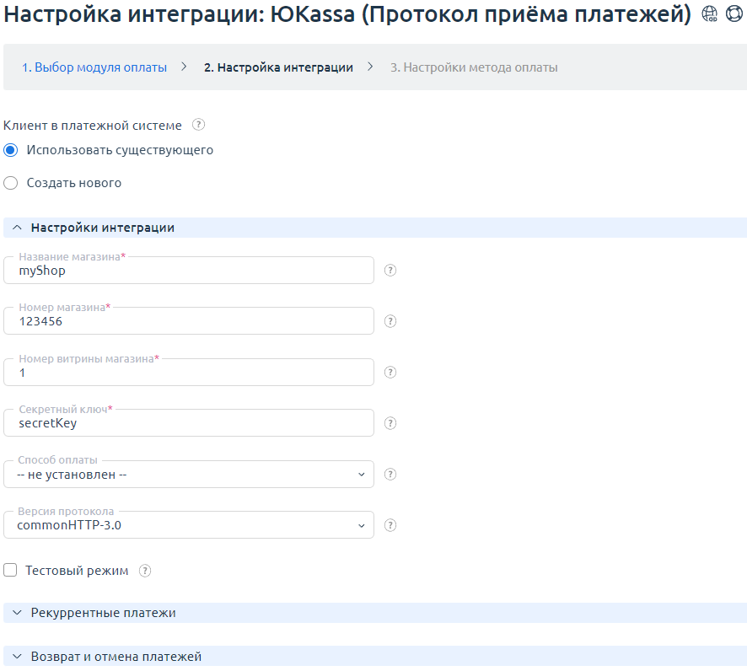Click help icon next to Секретный ключ
This screenshot has height=671, width=747.
[x=390, y=423]
